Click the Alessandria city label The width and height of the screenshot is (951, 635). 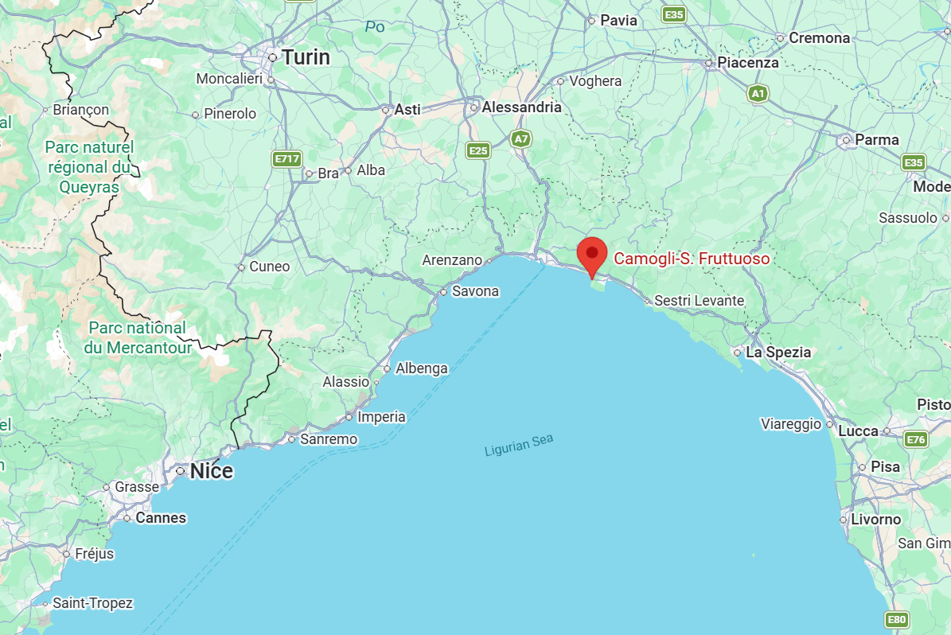[521, 107]
